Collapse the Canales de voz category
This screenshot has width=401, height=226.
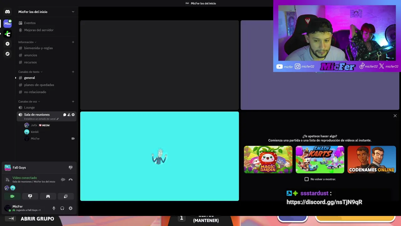tap(29, 102)
